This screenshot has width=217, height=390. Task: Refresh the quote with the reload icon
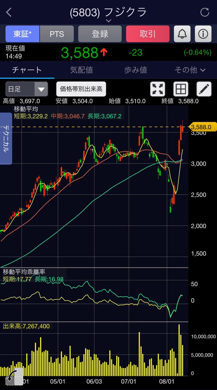(x=205, y=13)
